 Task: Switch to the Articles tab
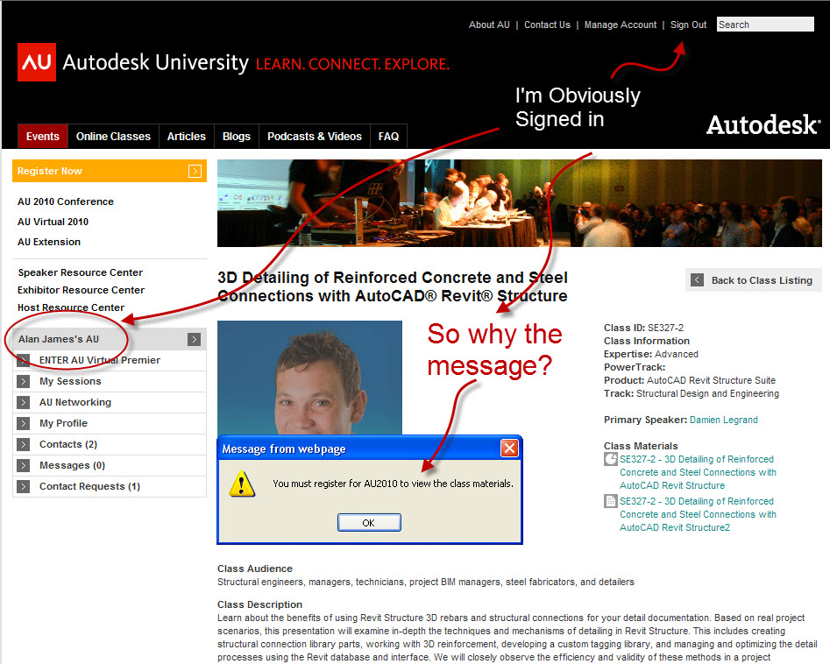point(187,137)
